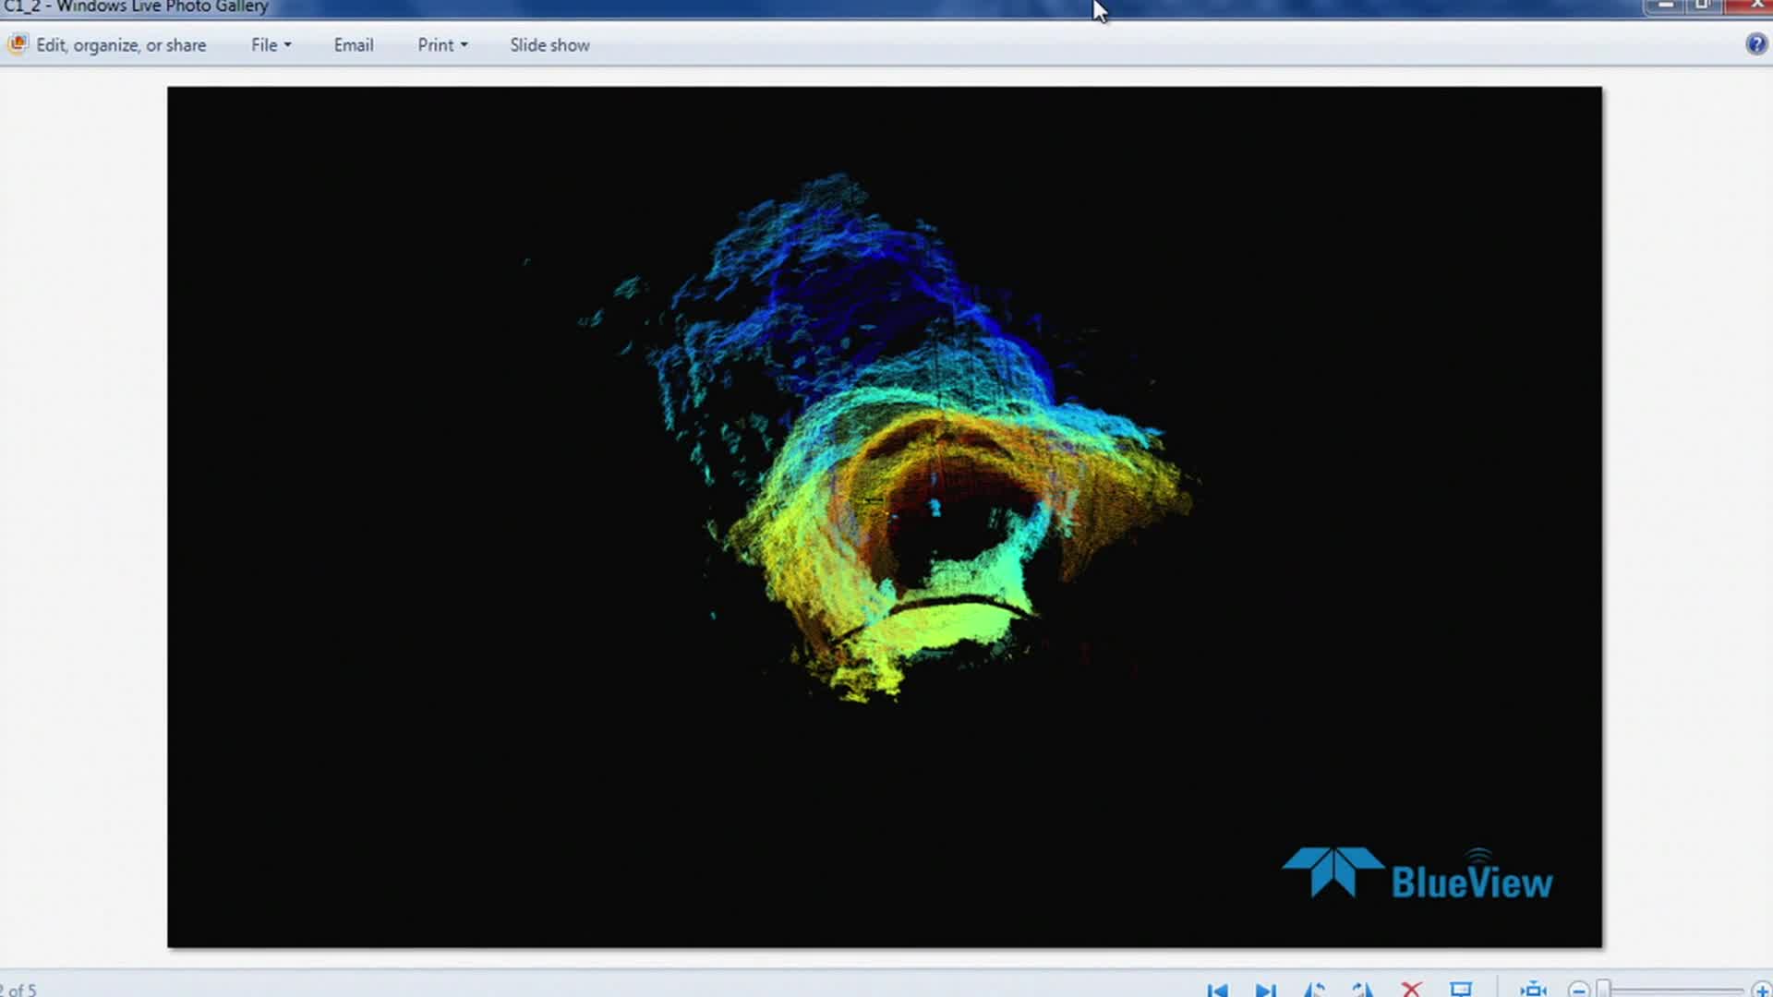Click the Email menu item
The height and width of the screenshot is (997, 1773).
[x=354, y=45]
